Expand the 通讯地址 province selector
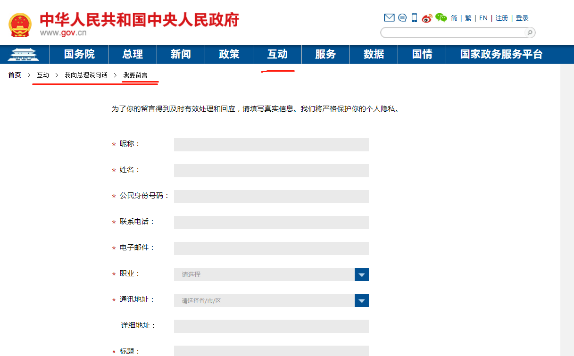 coord(361,300)
